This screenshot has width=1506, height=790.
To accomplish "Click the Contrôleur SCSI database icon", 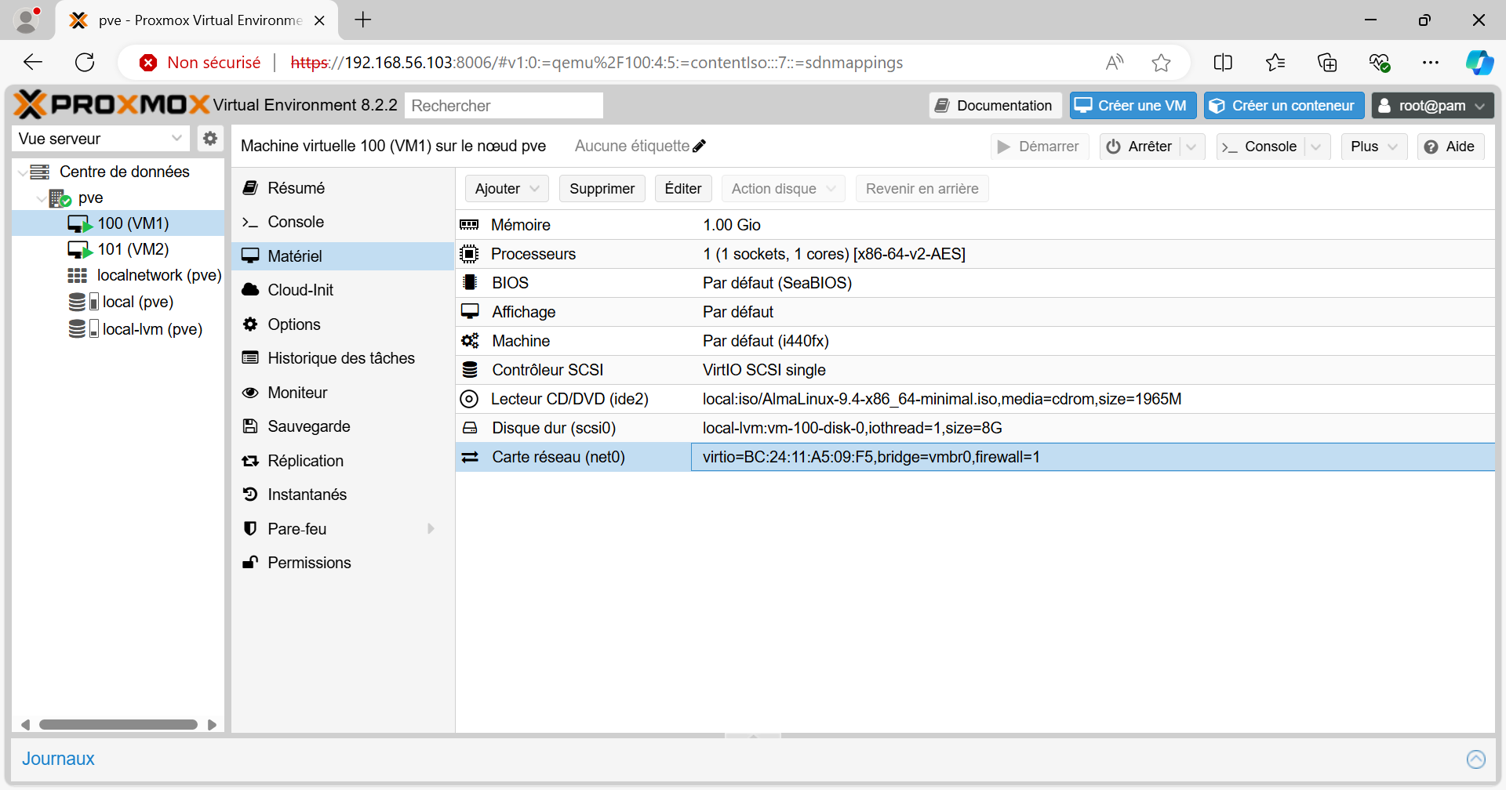I will tap(469, 370).
